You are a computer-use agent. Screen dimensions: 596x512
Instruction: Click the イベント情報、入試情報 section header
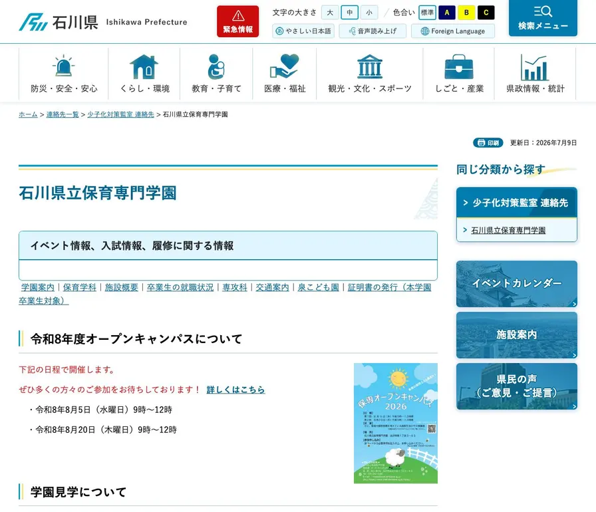(x=228, y=246)
